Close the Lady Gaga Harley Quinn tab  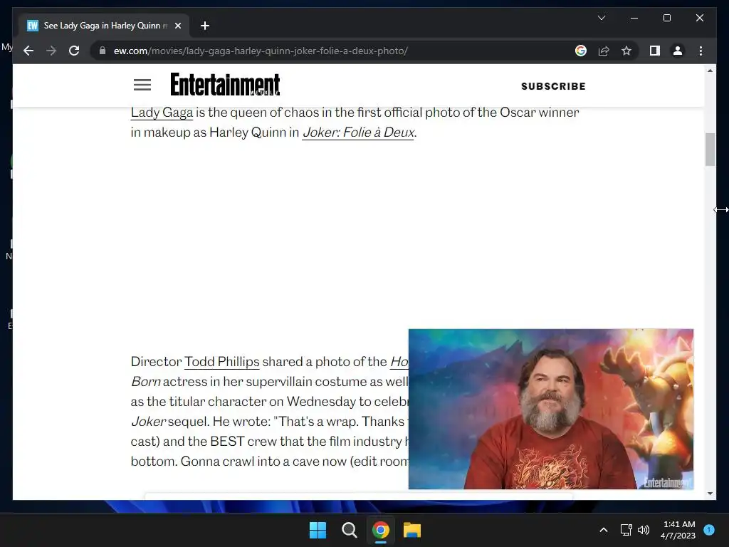click(177, 26)
